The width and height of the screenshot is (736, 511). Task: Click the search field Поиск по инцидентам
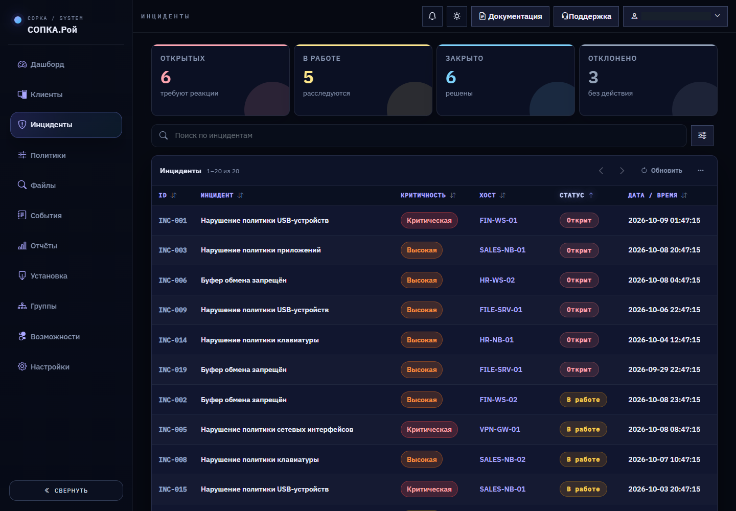pos(419,135)
